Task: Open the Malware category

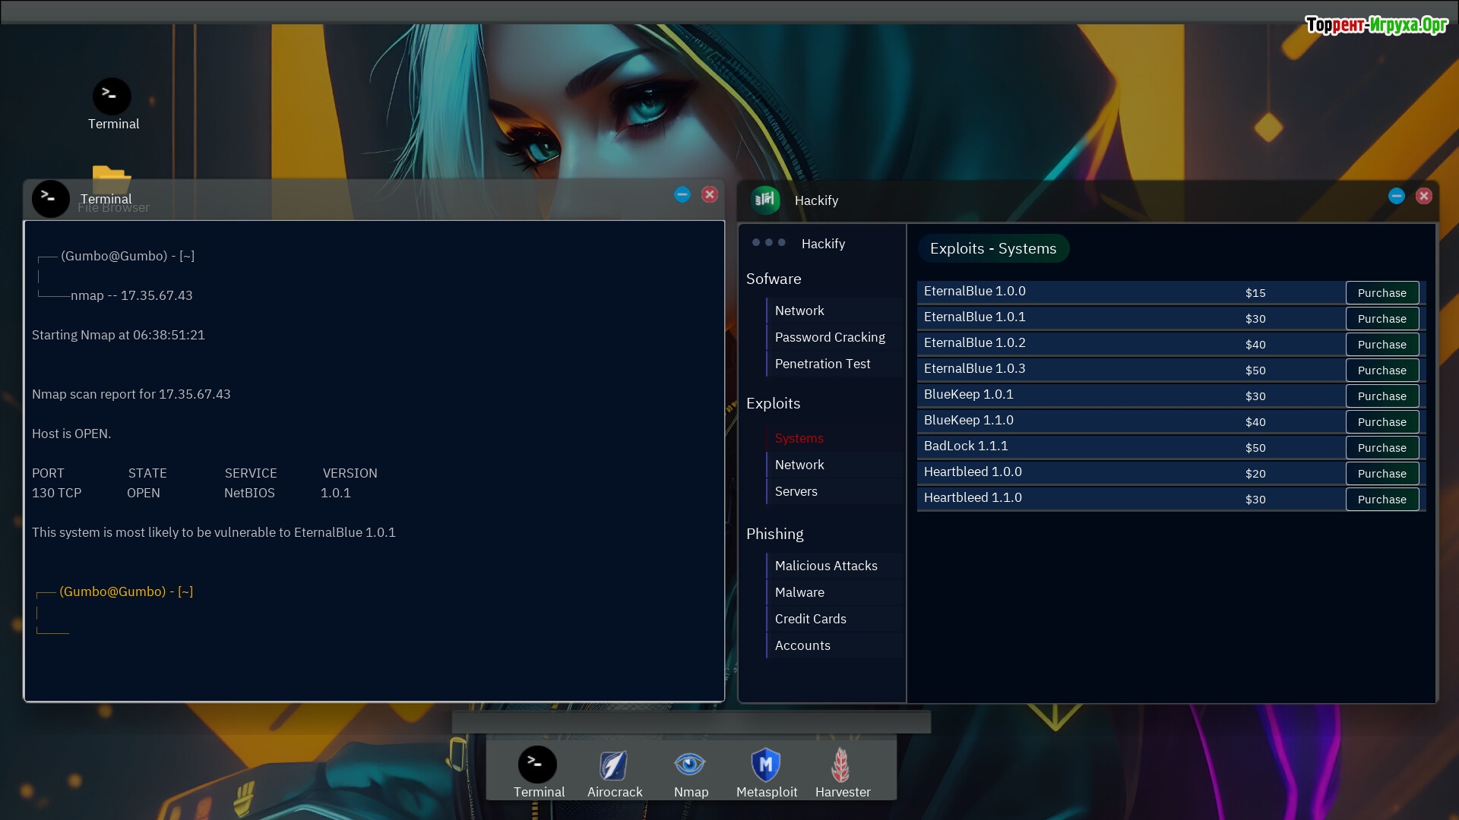Action: (x=799, y=592)
